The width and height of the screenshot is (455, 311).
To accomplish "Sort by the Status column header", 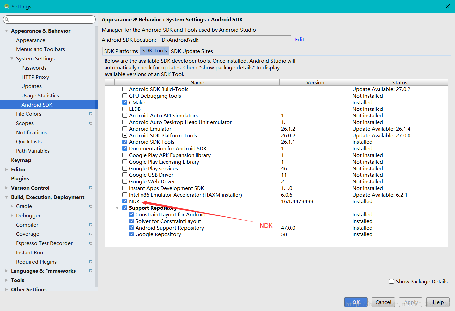I will pos(400,82).
